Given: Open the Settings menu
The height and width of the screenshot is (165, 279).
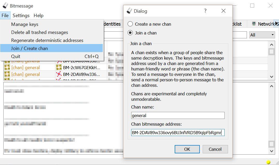Looking at the screenshot, I should (x=21, y=16).
